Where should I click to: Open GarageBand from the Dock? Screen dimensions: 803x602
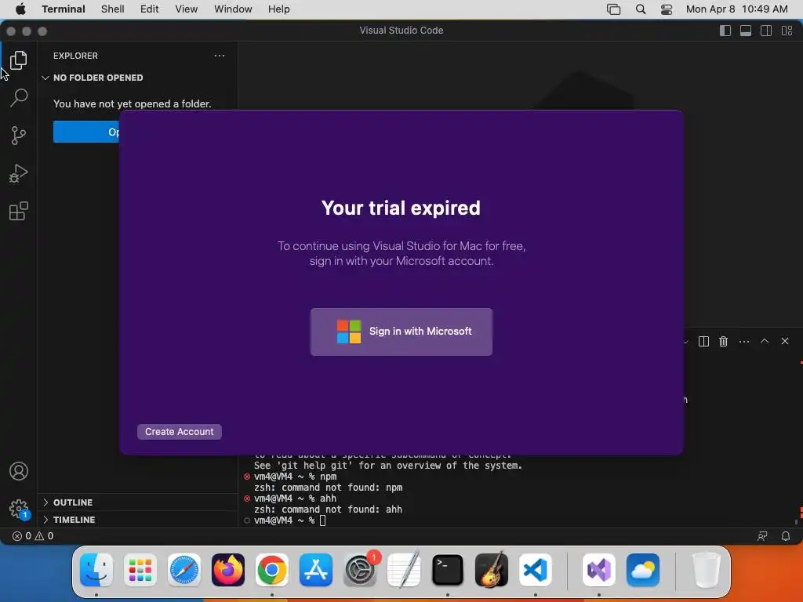tap(492, 570)
